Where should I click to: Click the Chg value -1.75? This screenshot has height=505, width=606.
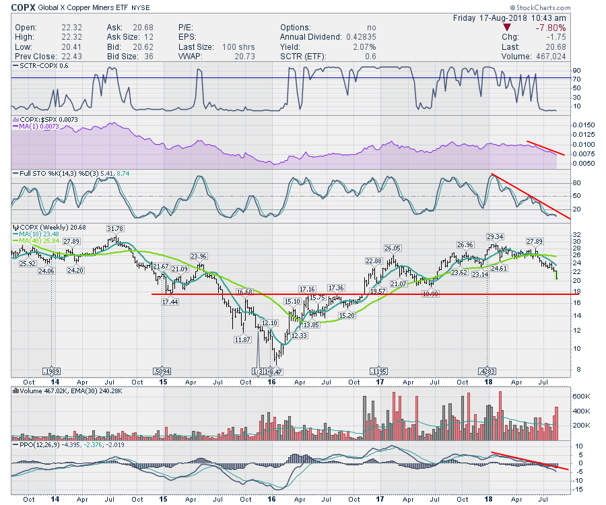pyautogui.click(x=555, y=37)
